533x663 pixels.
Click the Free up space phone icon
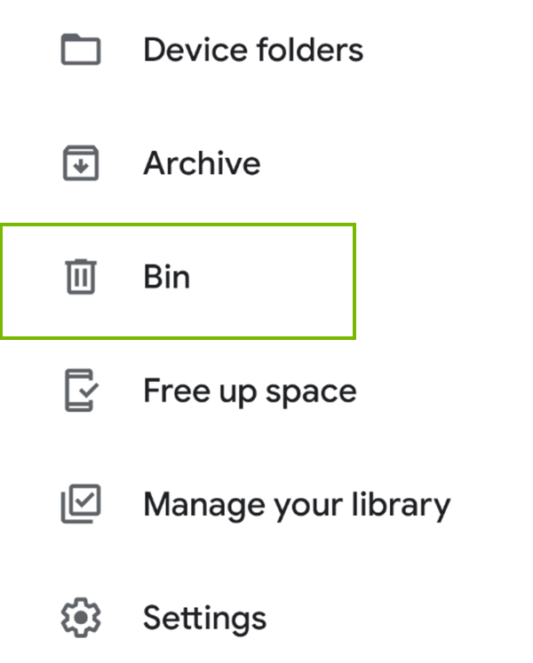[80, 391]
